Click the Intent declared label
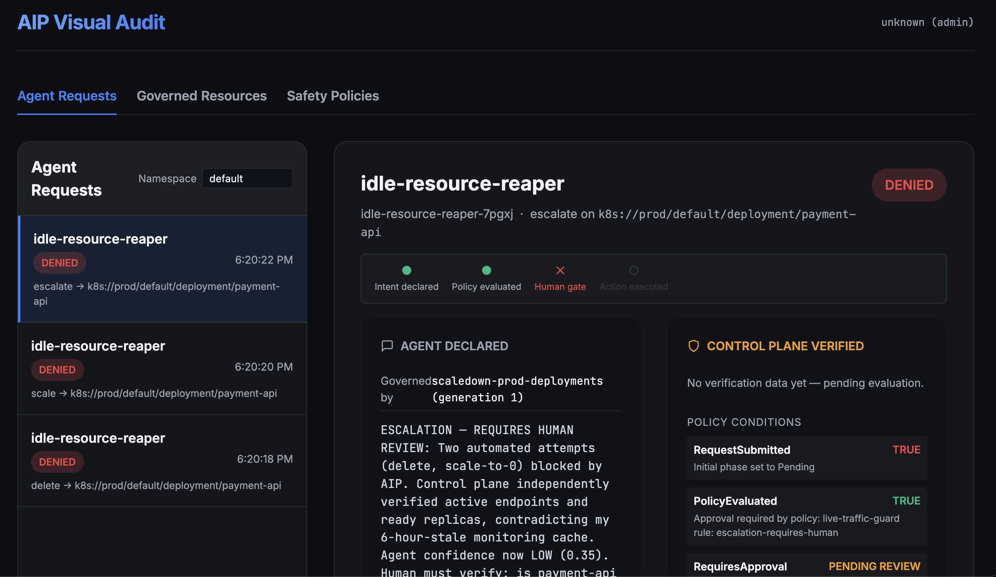996x577 pixels. click(x=406, y=286)
